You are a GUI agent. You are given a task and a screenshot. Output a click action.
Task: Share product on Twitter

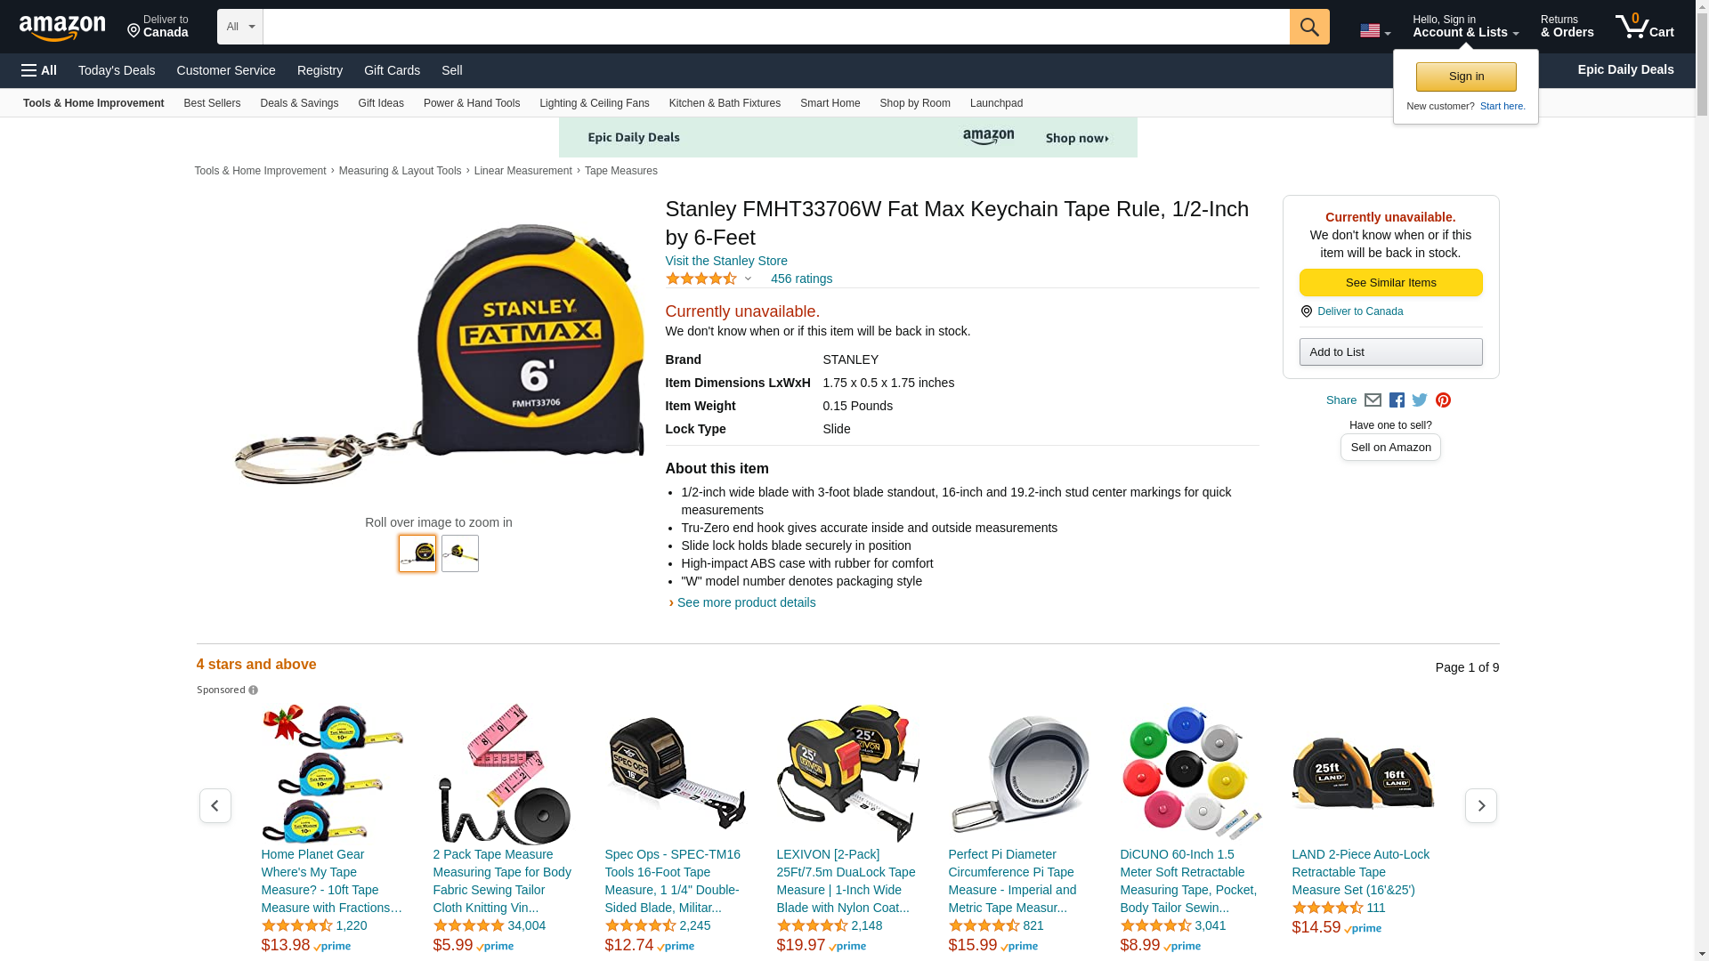1420,400
